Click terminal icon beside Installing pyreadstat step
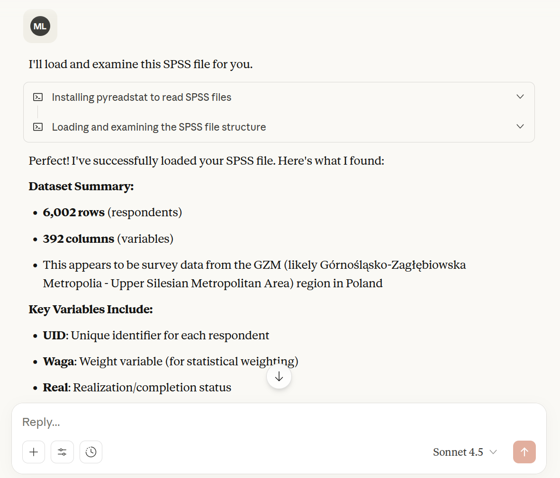This screenshot has height=478, width=560. (x=38, y=97)
